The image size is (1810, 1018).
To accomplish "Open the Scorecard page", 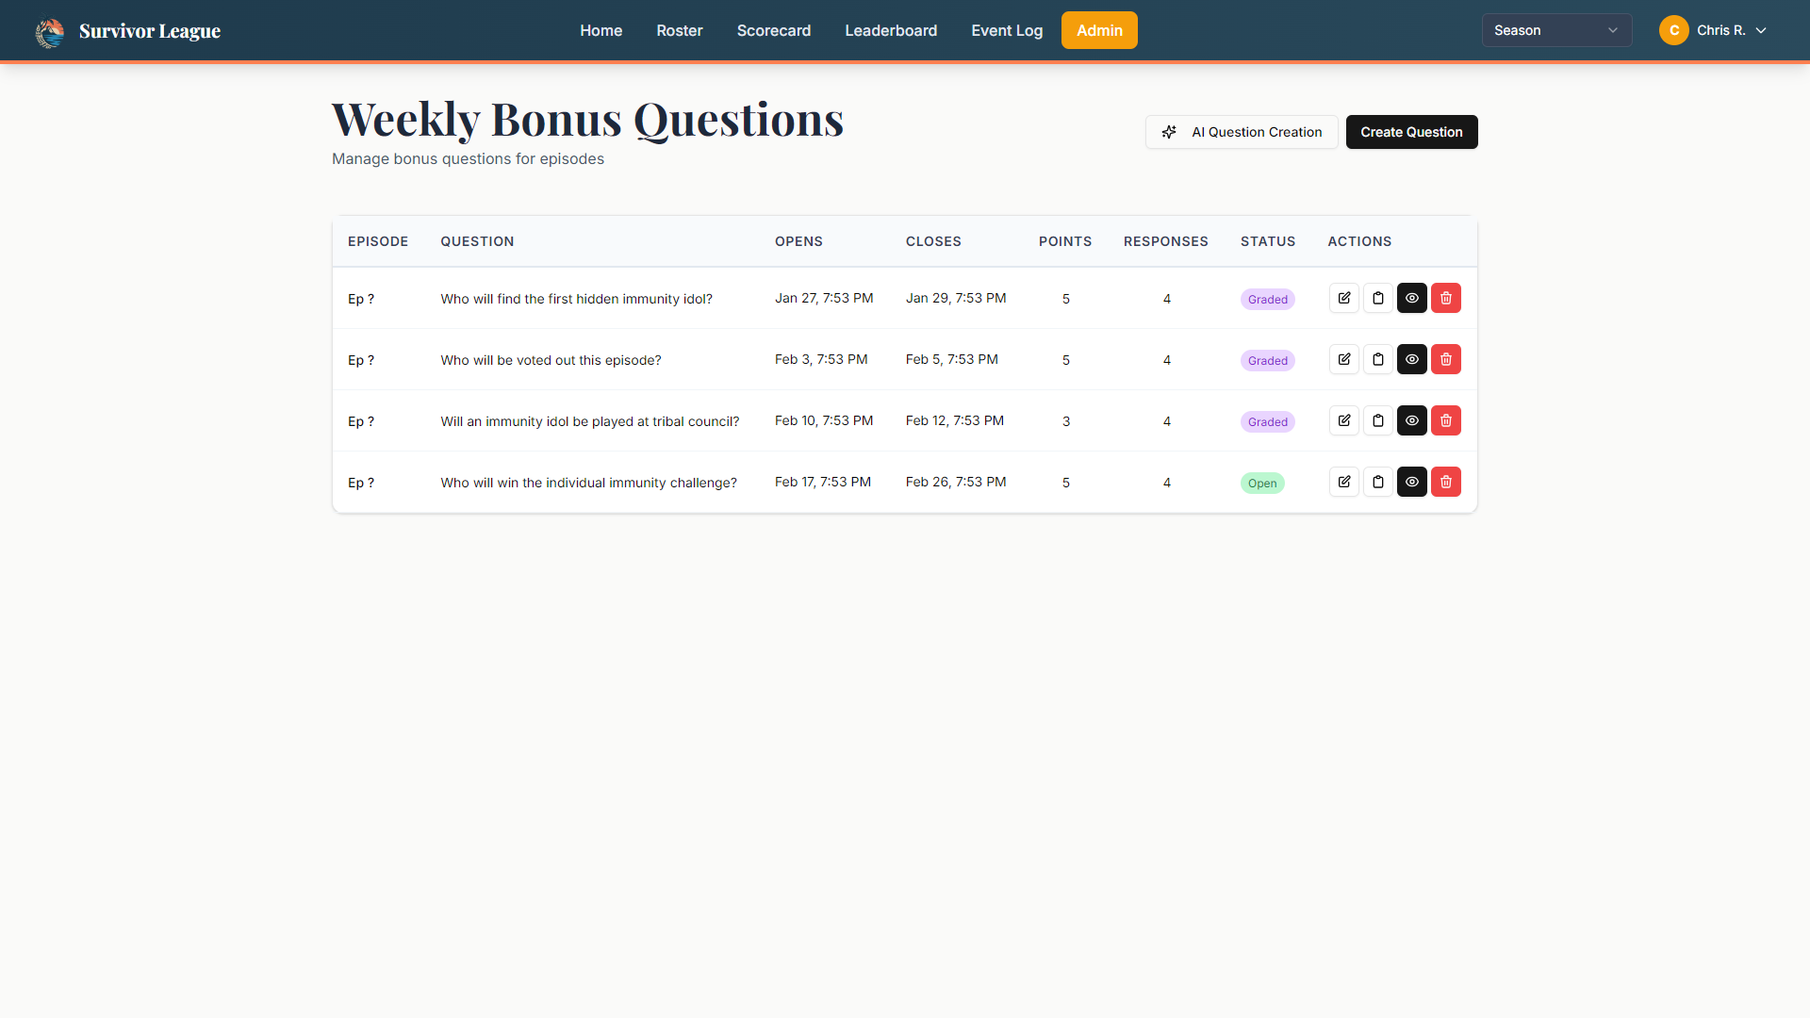I will [774, 30].
